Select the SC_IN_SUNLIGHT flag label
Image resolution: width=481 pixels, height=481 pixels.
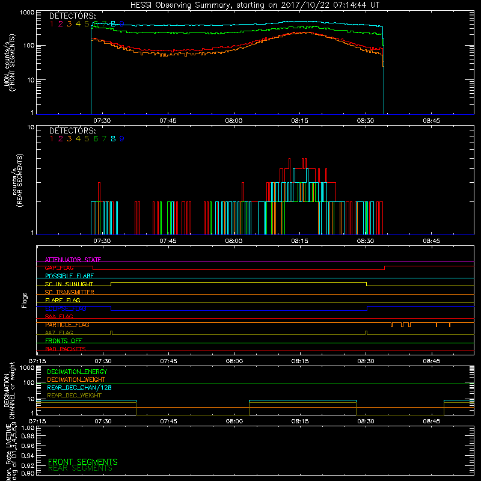[x=69, y=284]
